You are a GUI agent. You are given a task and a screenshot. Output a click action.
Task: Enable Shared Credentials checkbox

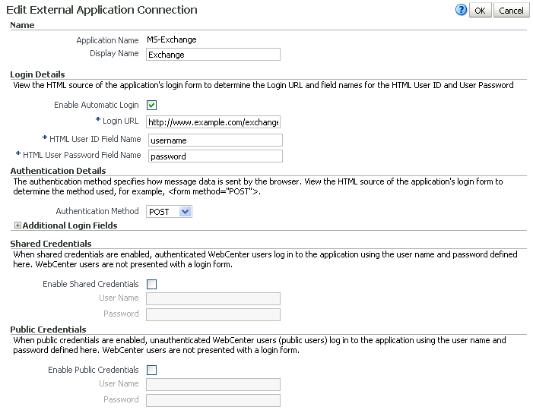point(151,284)
